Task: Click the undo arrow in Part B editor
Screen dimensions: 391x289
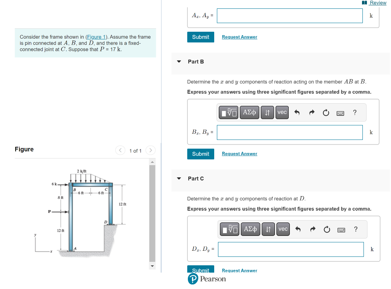Action: click(x=297, y=112)
